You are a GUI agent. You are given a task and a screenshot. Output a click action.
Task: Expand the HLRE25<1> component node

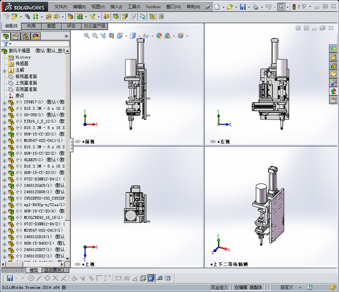tap(4, 161)
